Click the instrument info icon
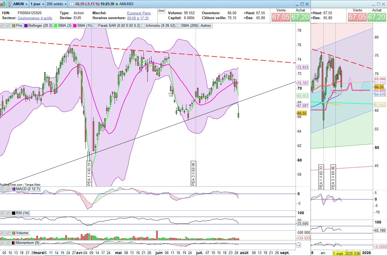387x256 pixels. [72, 4]
